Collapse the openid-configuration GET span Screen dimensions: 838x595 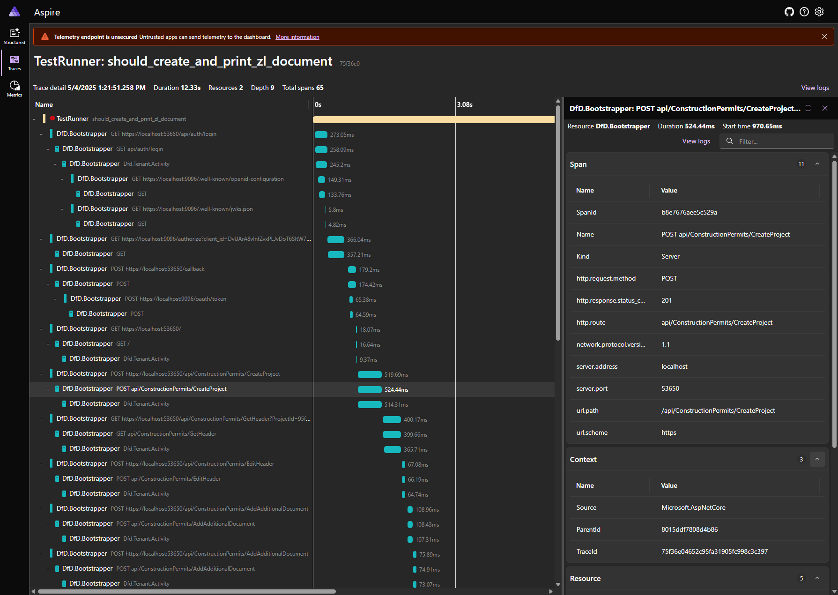point(62,179)
